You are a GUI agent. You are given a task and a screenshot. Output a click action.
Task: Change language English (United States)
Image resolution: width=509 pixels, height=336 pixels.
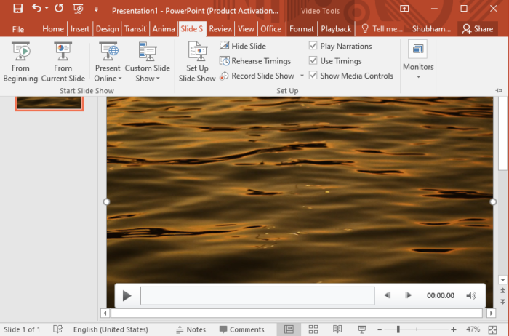click(111, 329)
